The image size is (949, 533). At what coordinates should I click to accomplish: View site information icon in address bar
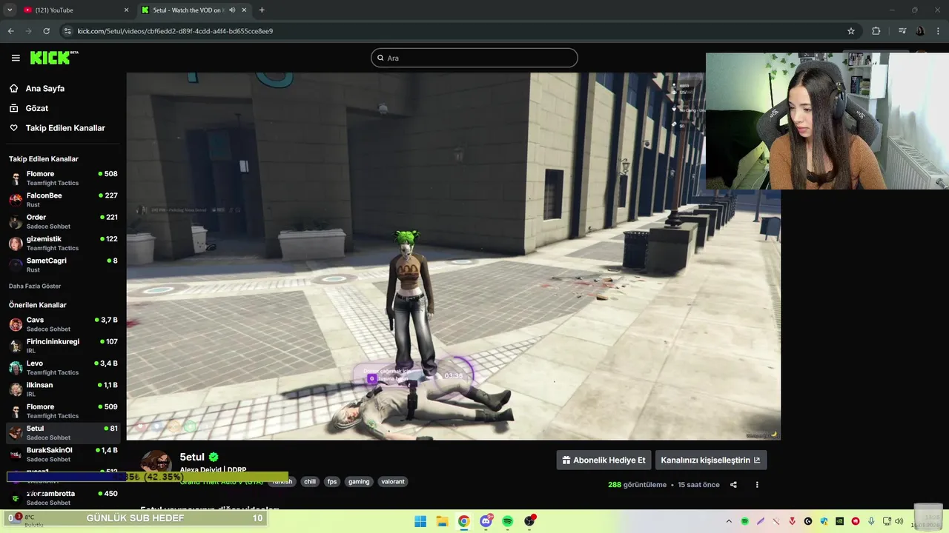pos(67,31)
